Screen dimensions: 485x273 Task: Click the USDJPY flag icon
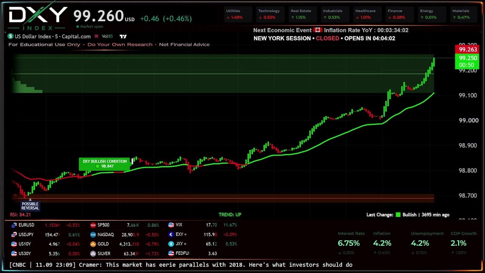click(14, 235)
